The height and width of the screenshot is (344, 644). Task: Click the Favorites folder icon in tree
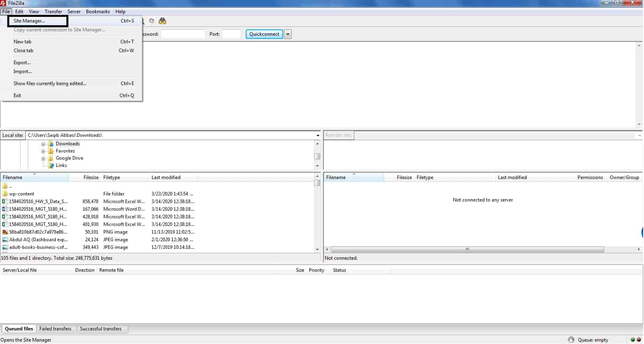[51, 151]
